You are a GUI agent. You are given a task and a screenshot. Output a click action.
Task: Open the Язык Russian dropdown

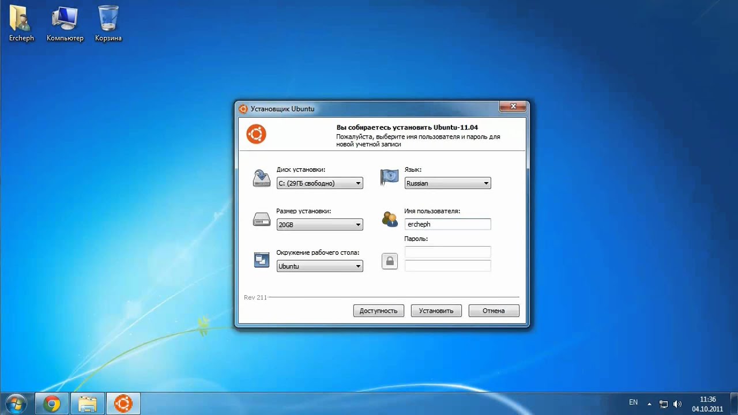click(447, 183)
